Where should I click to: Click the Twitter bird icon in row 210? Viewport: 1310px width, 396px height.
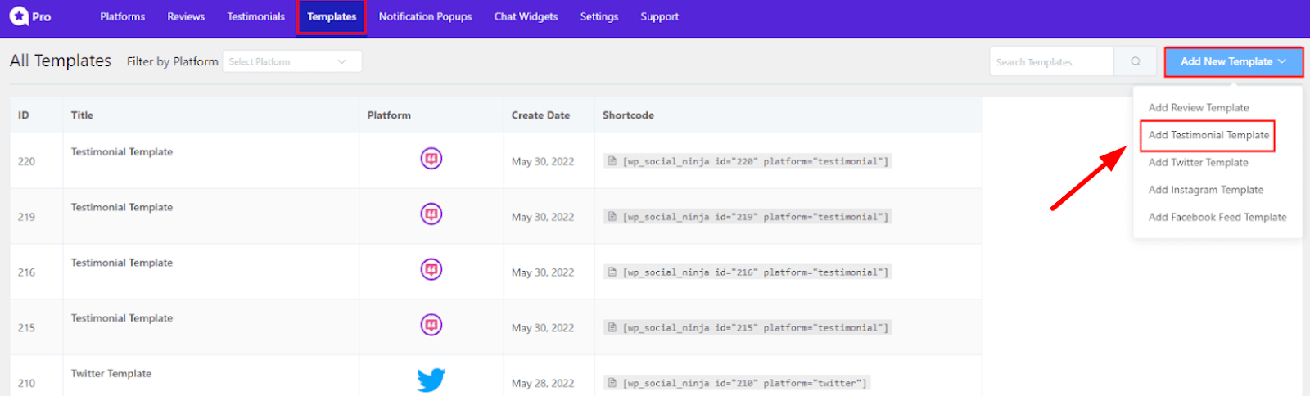pos(431,380)
